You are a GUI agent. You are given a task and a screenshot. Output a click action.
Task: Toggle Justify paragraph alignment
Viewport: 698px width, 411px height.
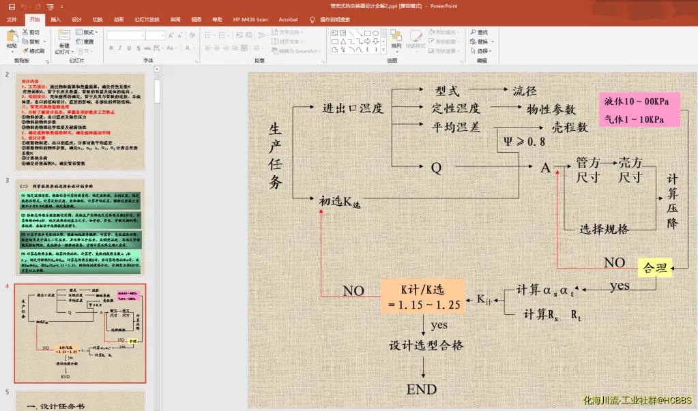[x=235, y=48]
